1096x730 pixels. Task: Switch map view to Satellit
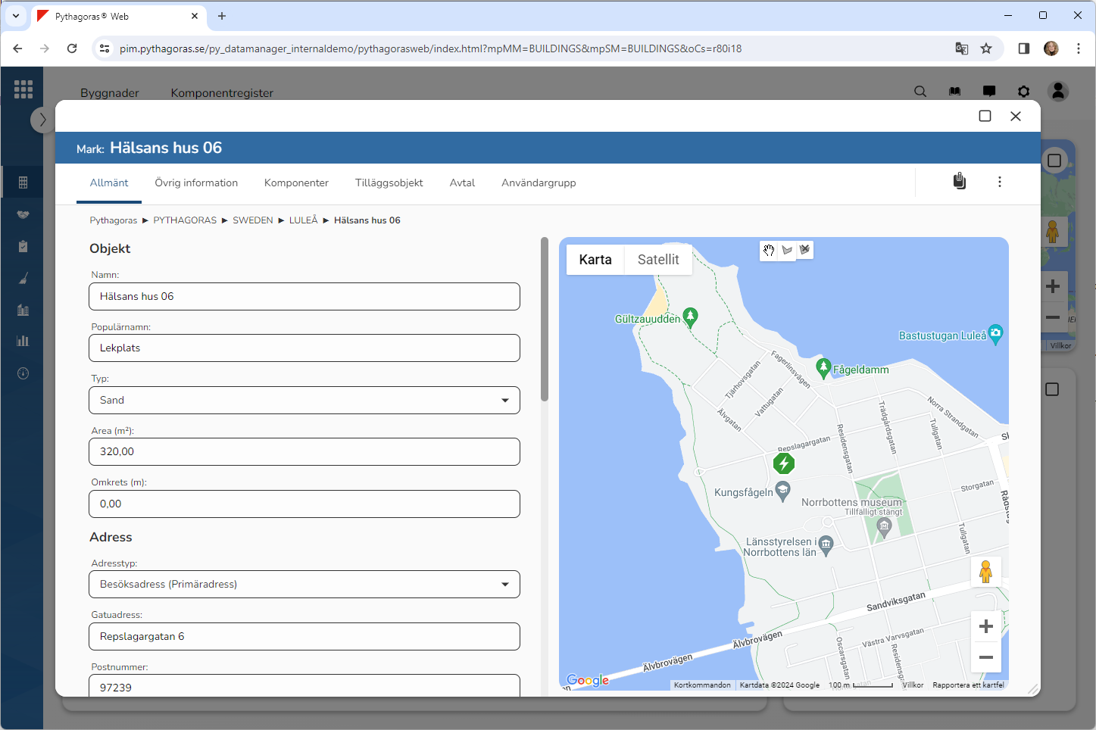click(x=657, y=260)
